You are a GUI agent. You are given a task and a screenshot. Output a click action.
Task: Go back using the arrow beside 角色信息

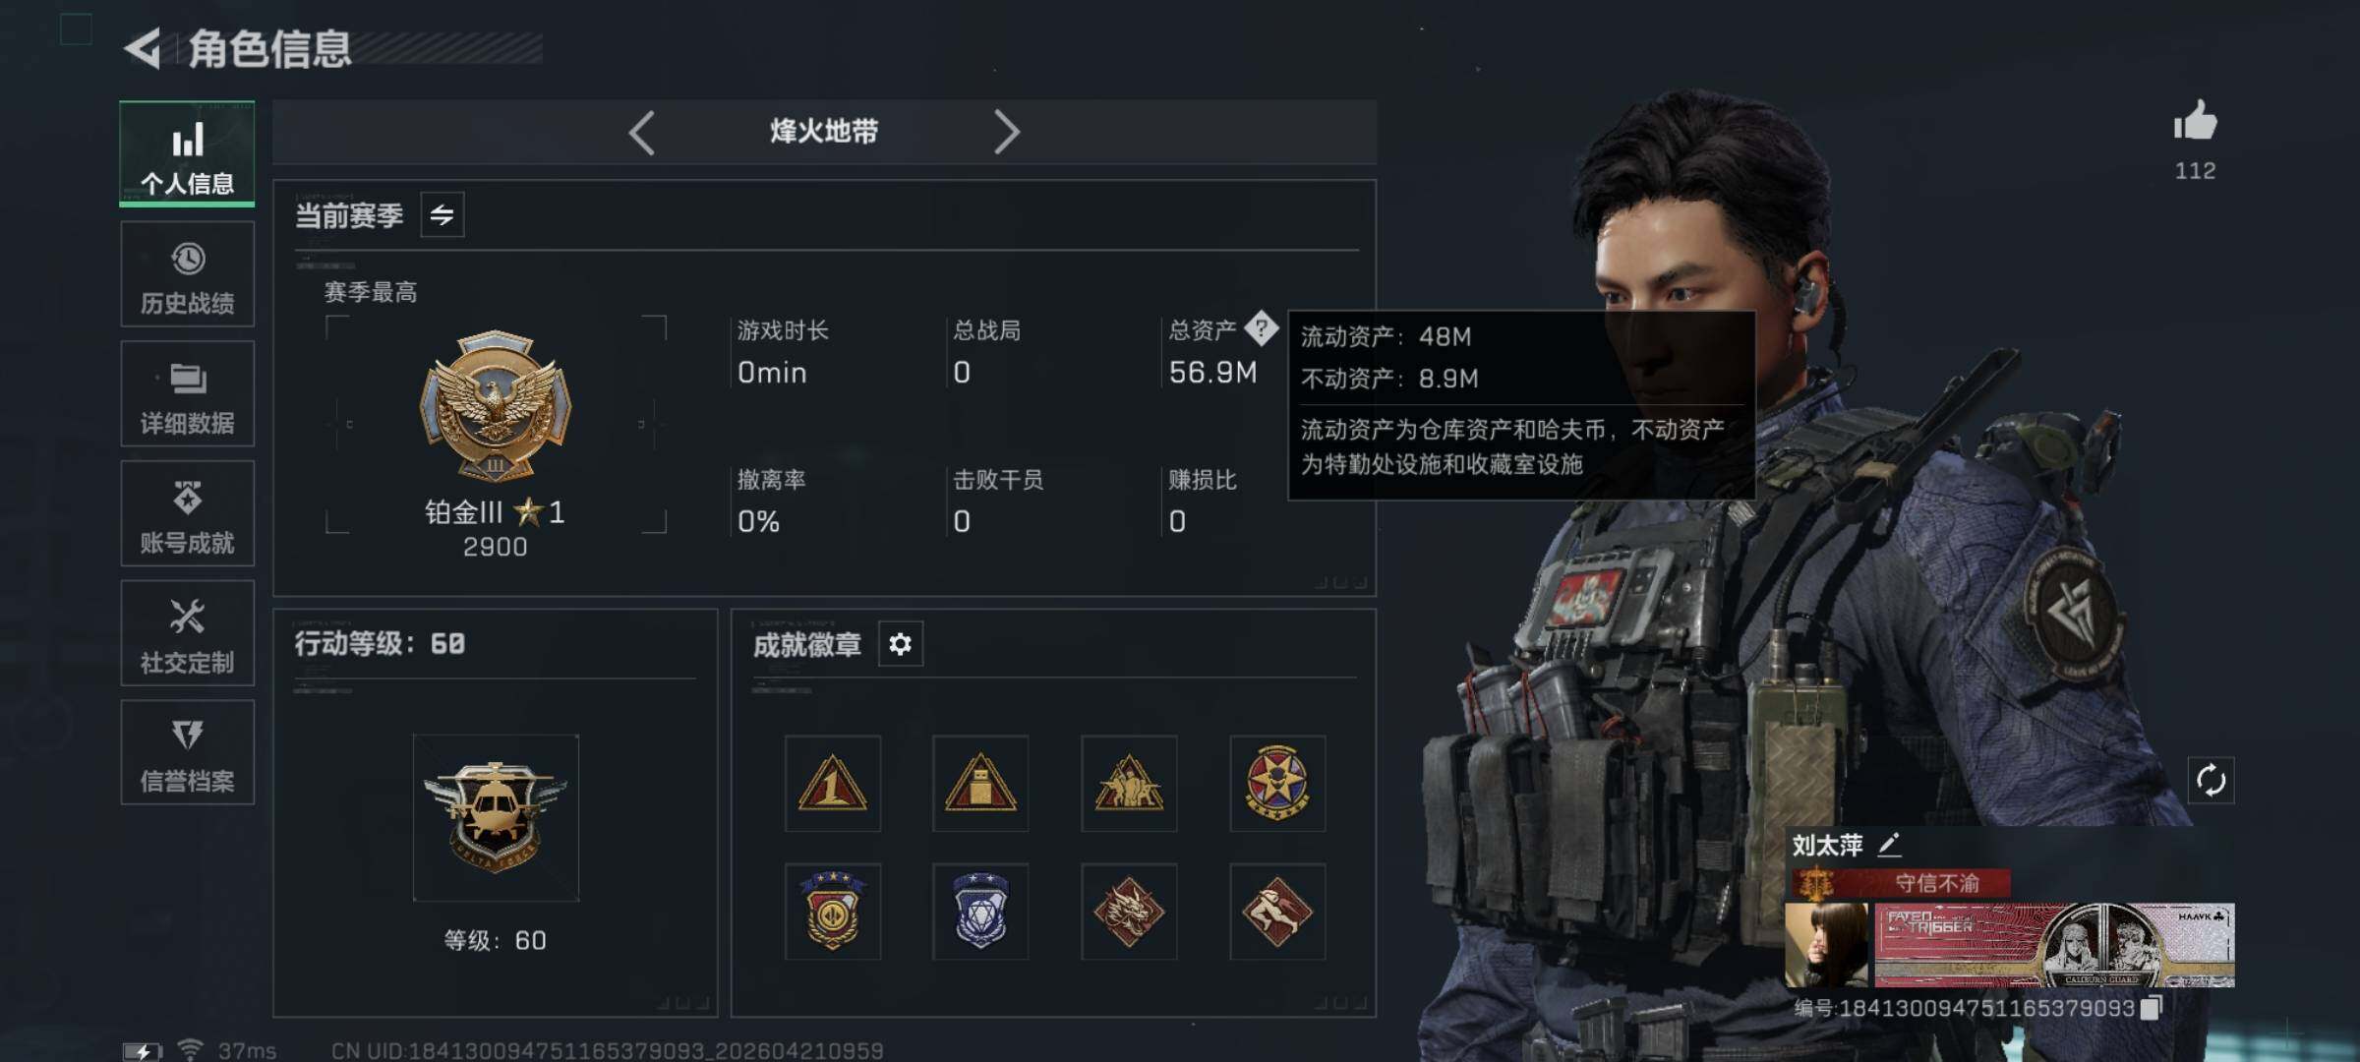pyautogui.click(x=143, y=48)
